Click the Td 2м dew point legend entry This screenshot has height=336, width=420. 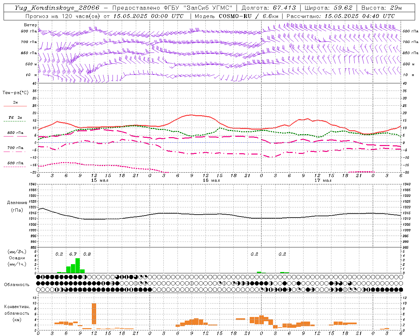15,117
